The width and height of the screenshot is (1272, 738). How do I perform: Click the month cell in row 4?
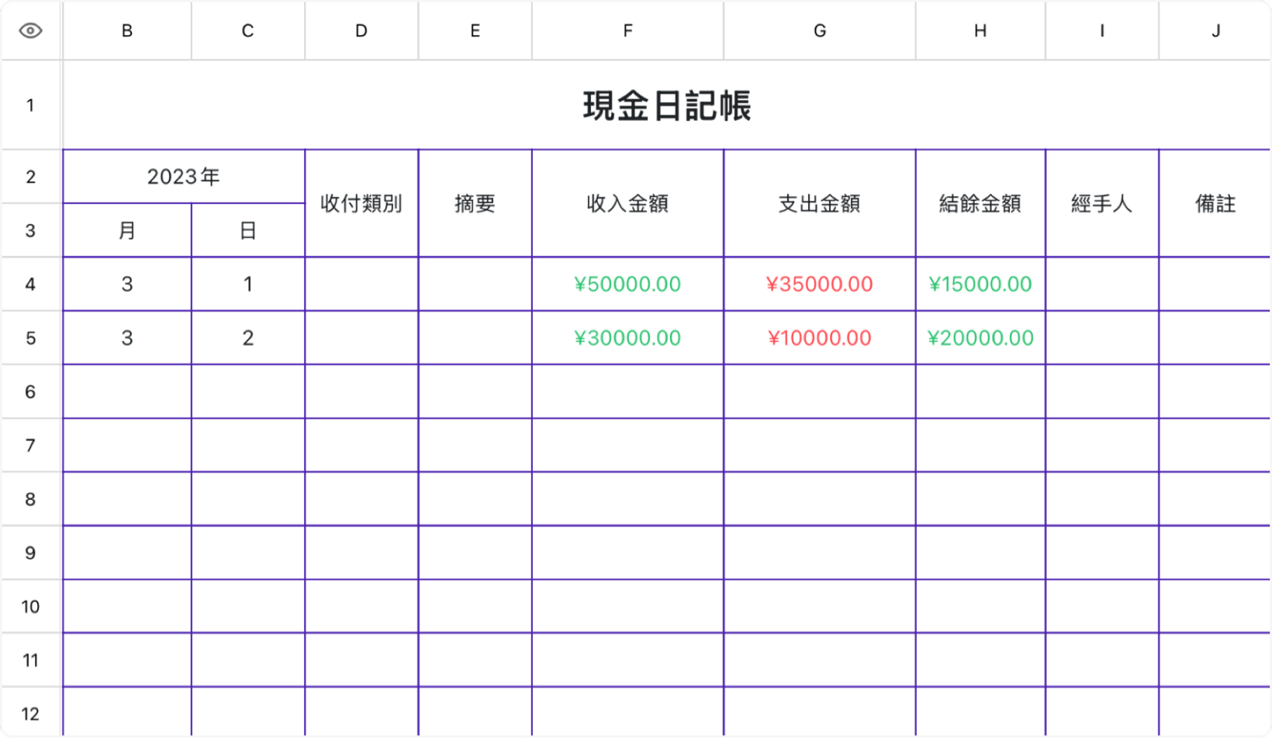pyautogui.click(x=127, y=285)
